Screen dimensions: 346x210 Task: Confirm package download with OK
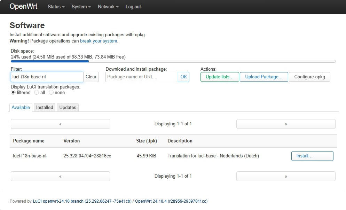(x=183, y=77)
